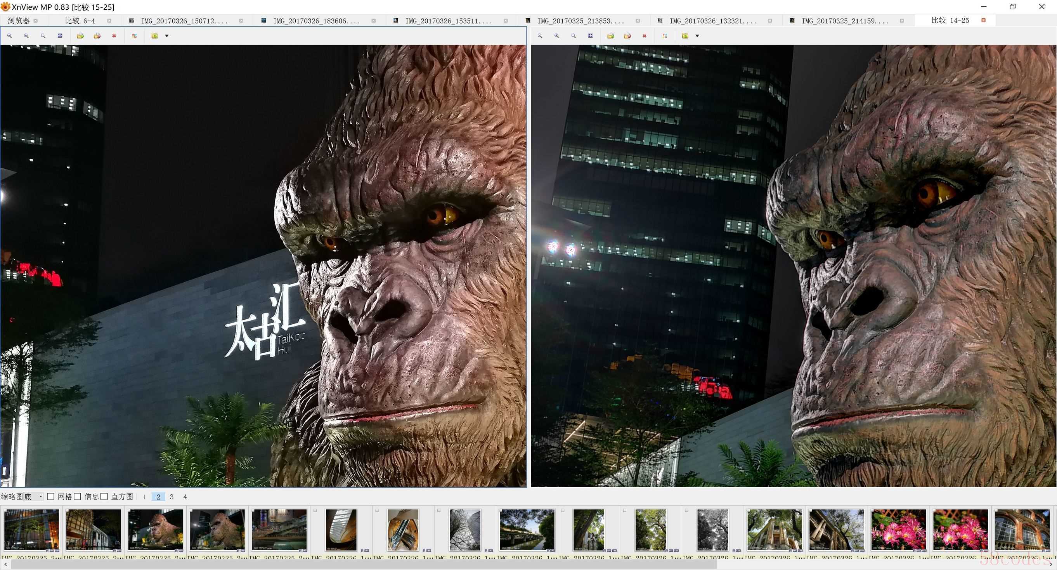This screenshot has height=570, width=1057.
Task: Delete the right pane image
Action: click(x=645, y=36)
